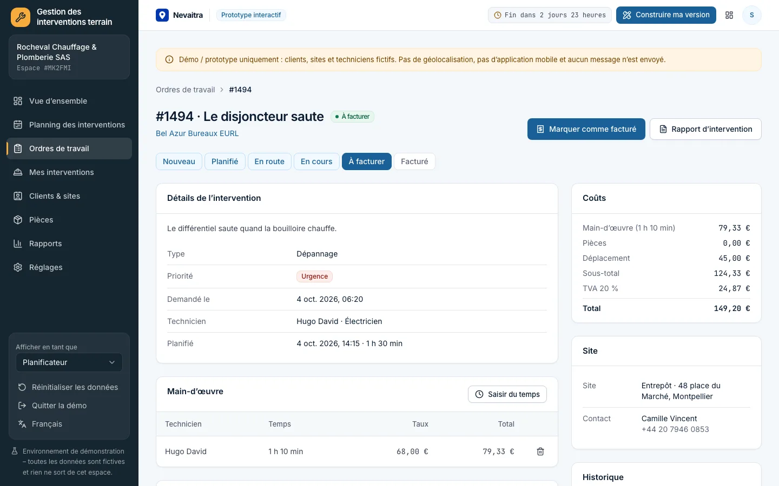Screen dimensions: 779x486
Task: Click the info icon in demo banner
Action: tap(169, 60)
